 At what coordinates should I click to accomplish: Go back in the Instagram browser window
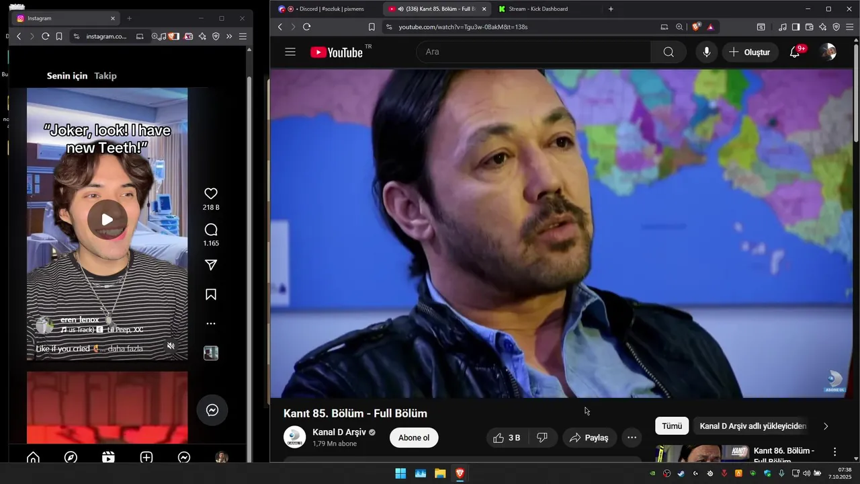(x=18, y=36)
